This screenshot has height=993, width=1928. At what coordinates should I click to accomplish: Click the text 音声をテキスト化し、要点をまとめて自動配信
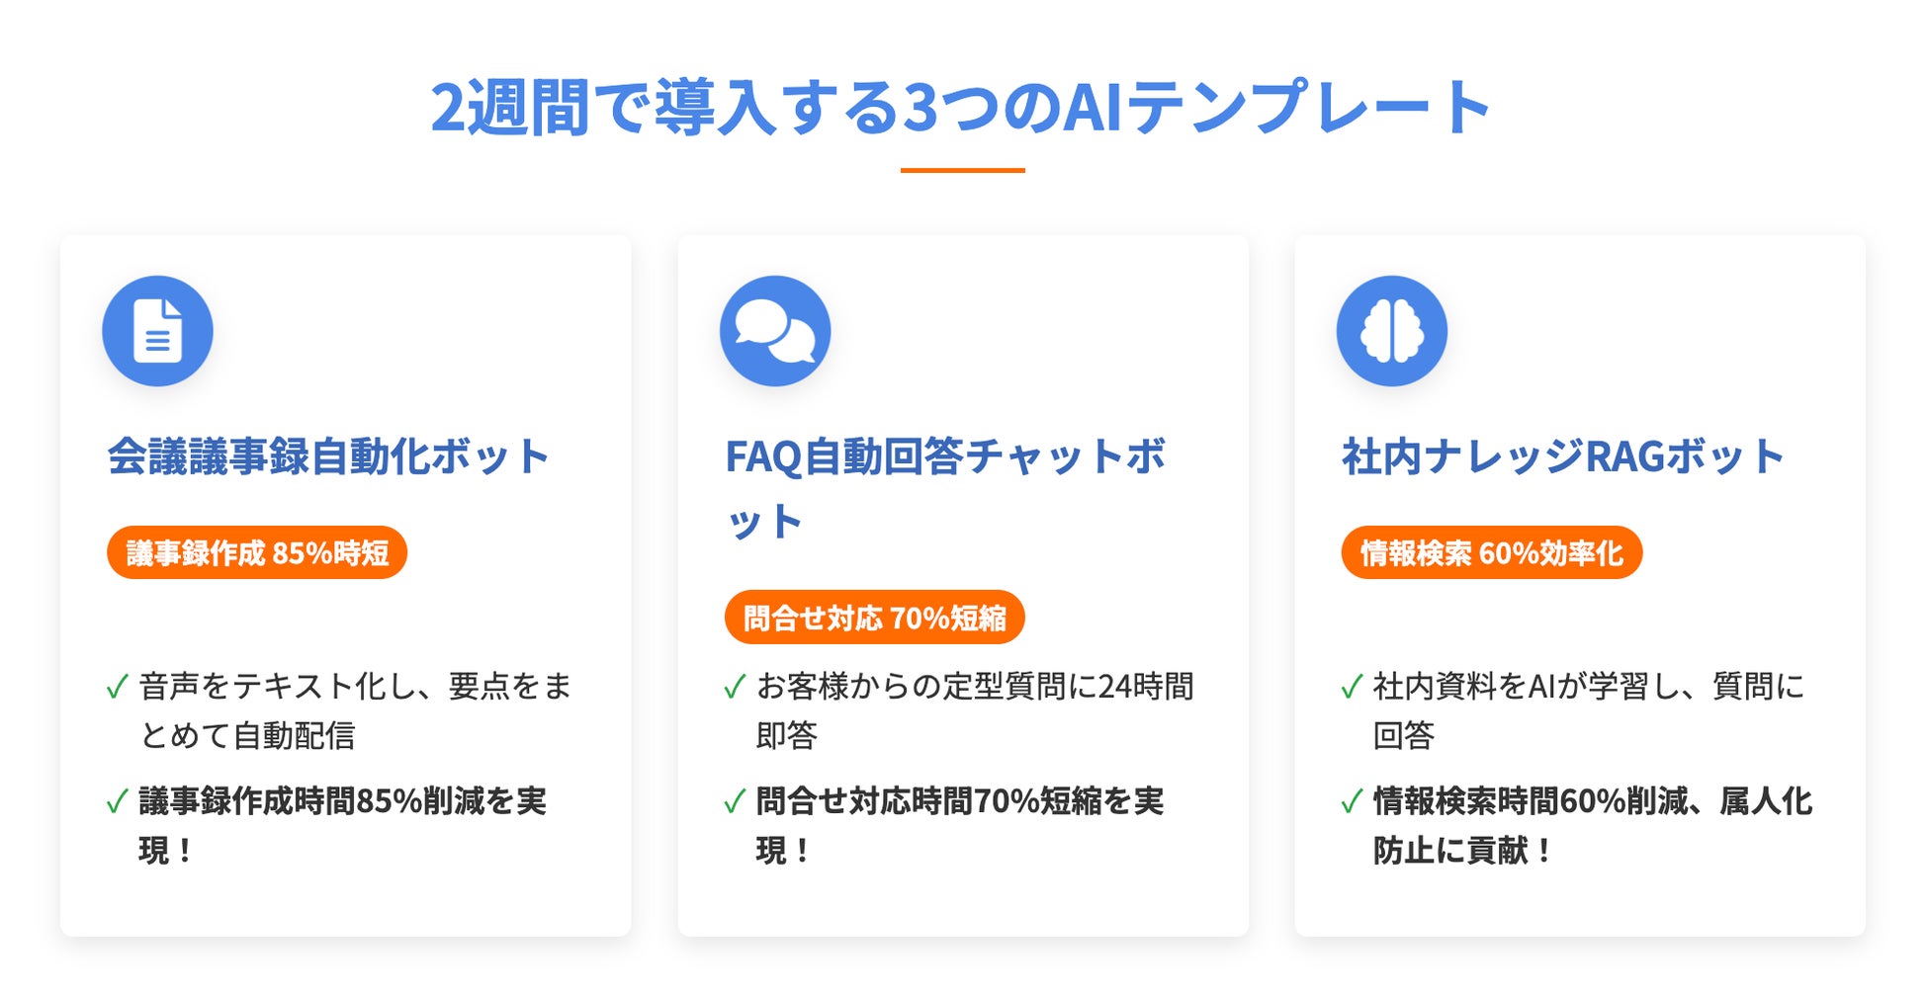point(355,710)
